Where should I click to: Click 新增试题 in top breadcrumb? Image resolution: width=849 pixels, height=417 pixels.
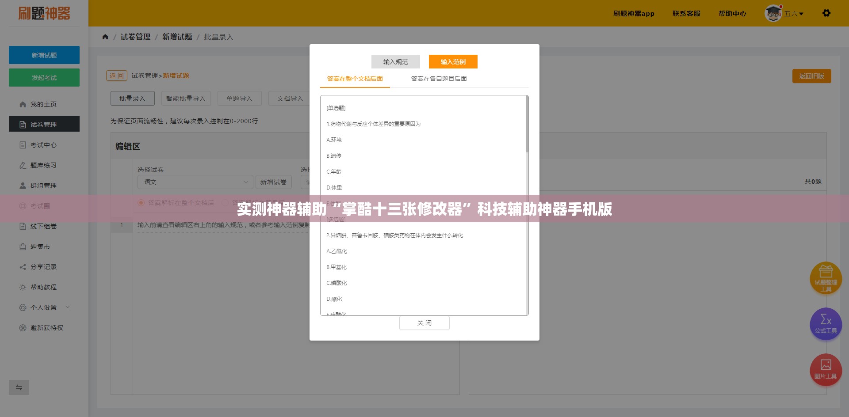pyautogui.click(x=177, y=37)
